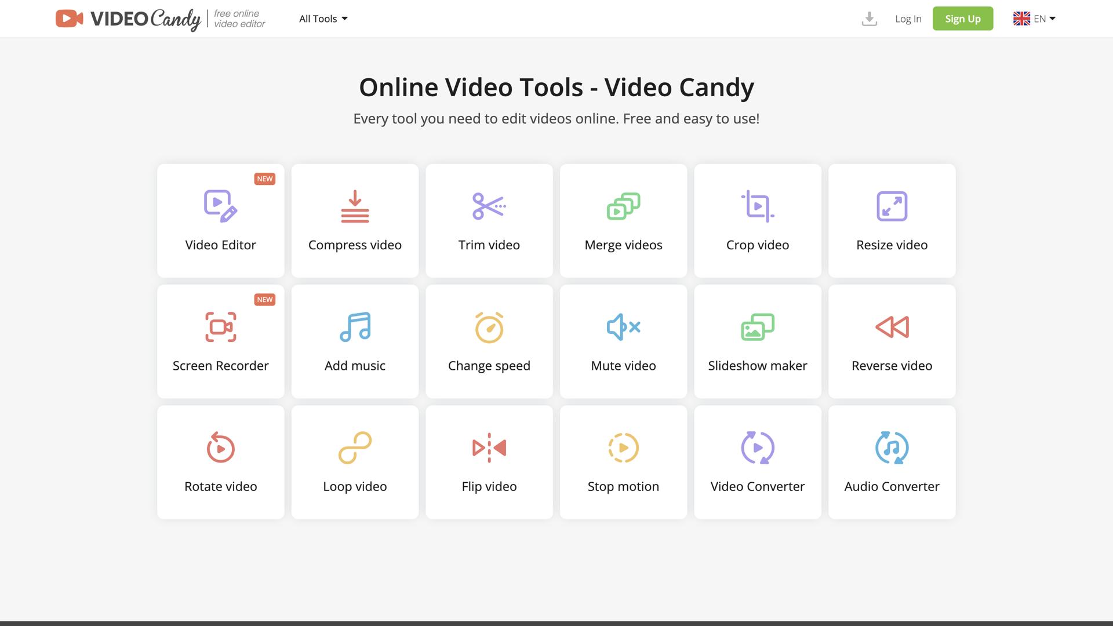Open the All Tools dropdown
Image resolution: width=1113 pixels, height=626 pixels.
(322, 19)
